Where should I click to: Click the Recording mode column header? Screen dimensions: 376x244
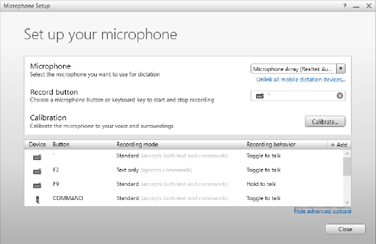point(137,145)
